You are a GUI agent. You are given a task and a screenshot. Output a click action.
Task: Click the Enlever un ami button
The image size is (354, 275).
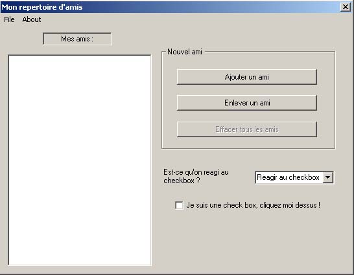point(247,103)
